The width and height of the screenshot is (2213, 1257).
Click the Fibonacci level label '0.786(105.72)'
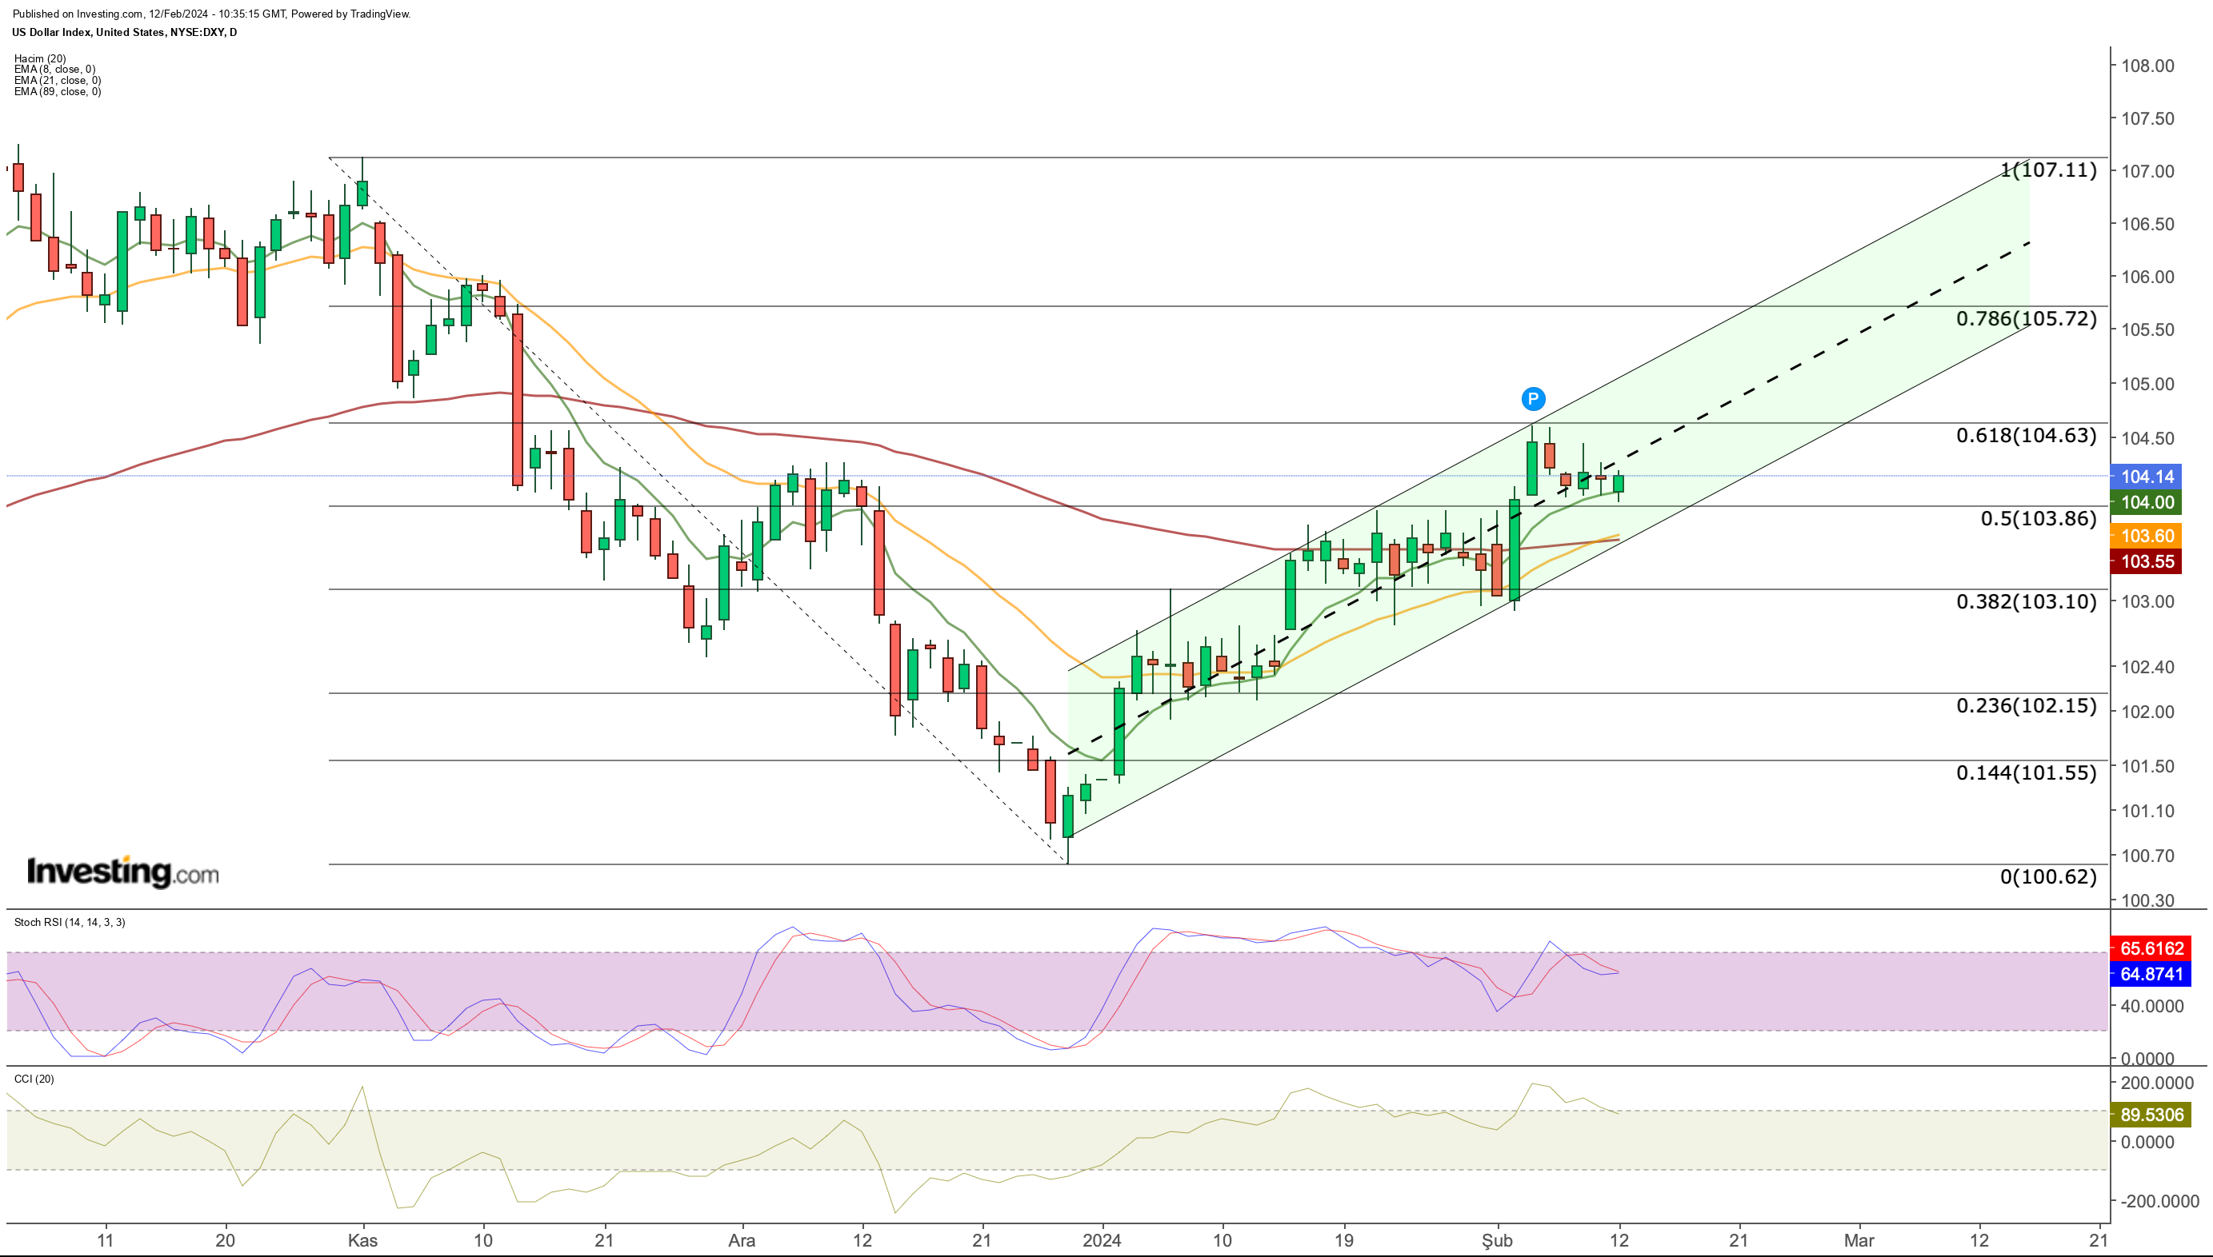2027,318
